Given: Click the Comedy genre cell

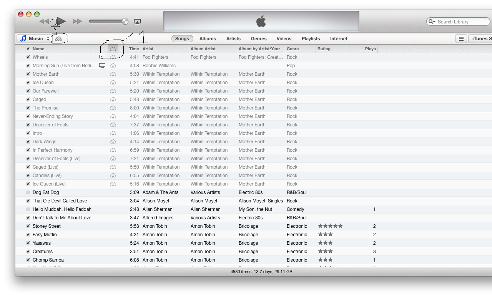Looking at the screenshot, I should (x=295, y=209).
